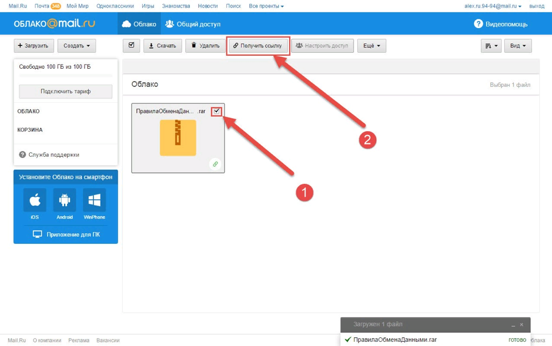Screen dimensions: 552x346
Task: Click the выход logout link
Action: pyautogui.click(x=537, y=6)
